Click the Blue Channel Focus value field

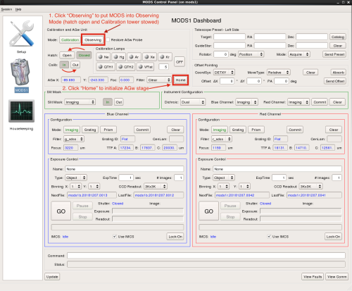click(x=71, y=148)
